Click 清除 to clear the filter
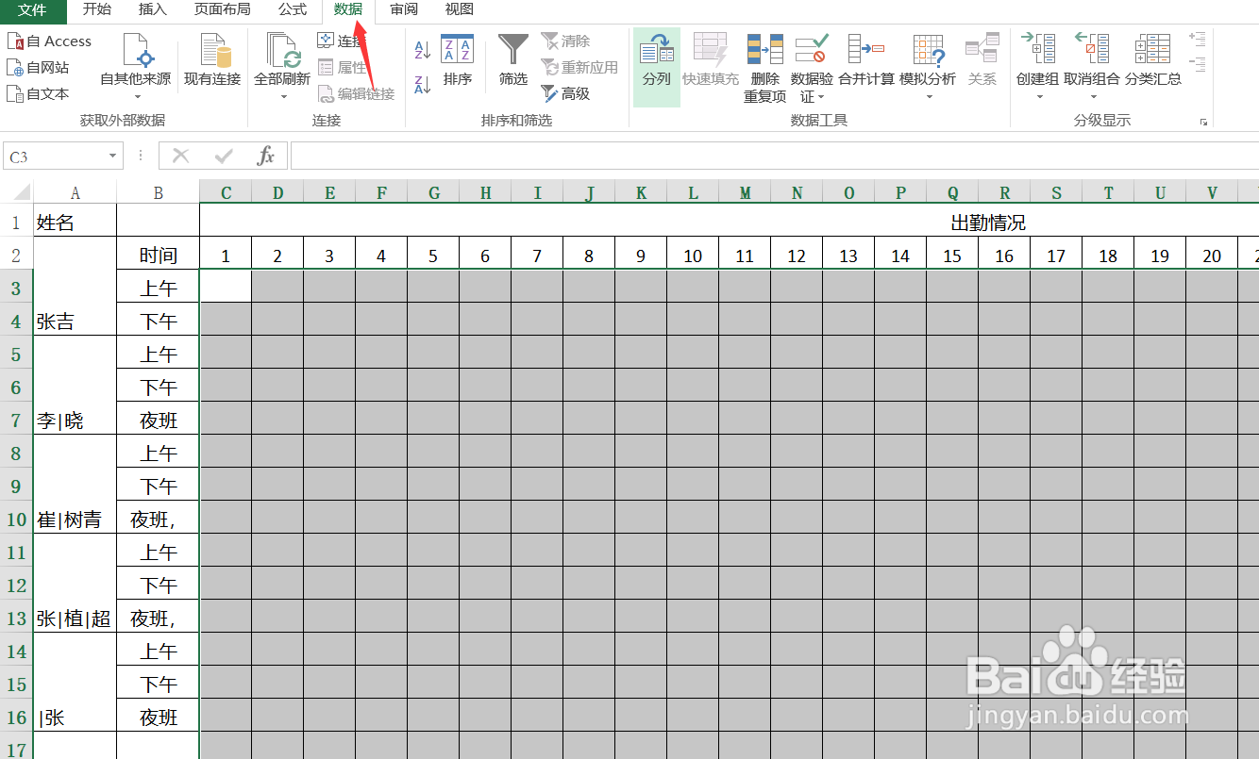 coord(565,41)
